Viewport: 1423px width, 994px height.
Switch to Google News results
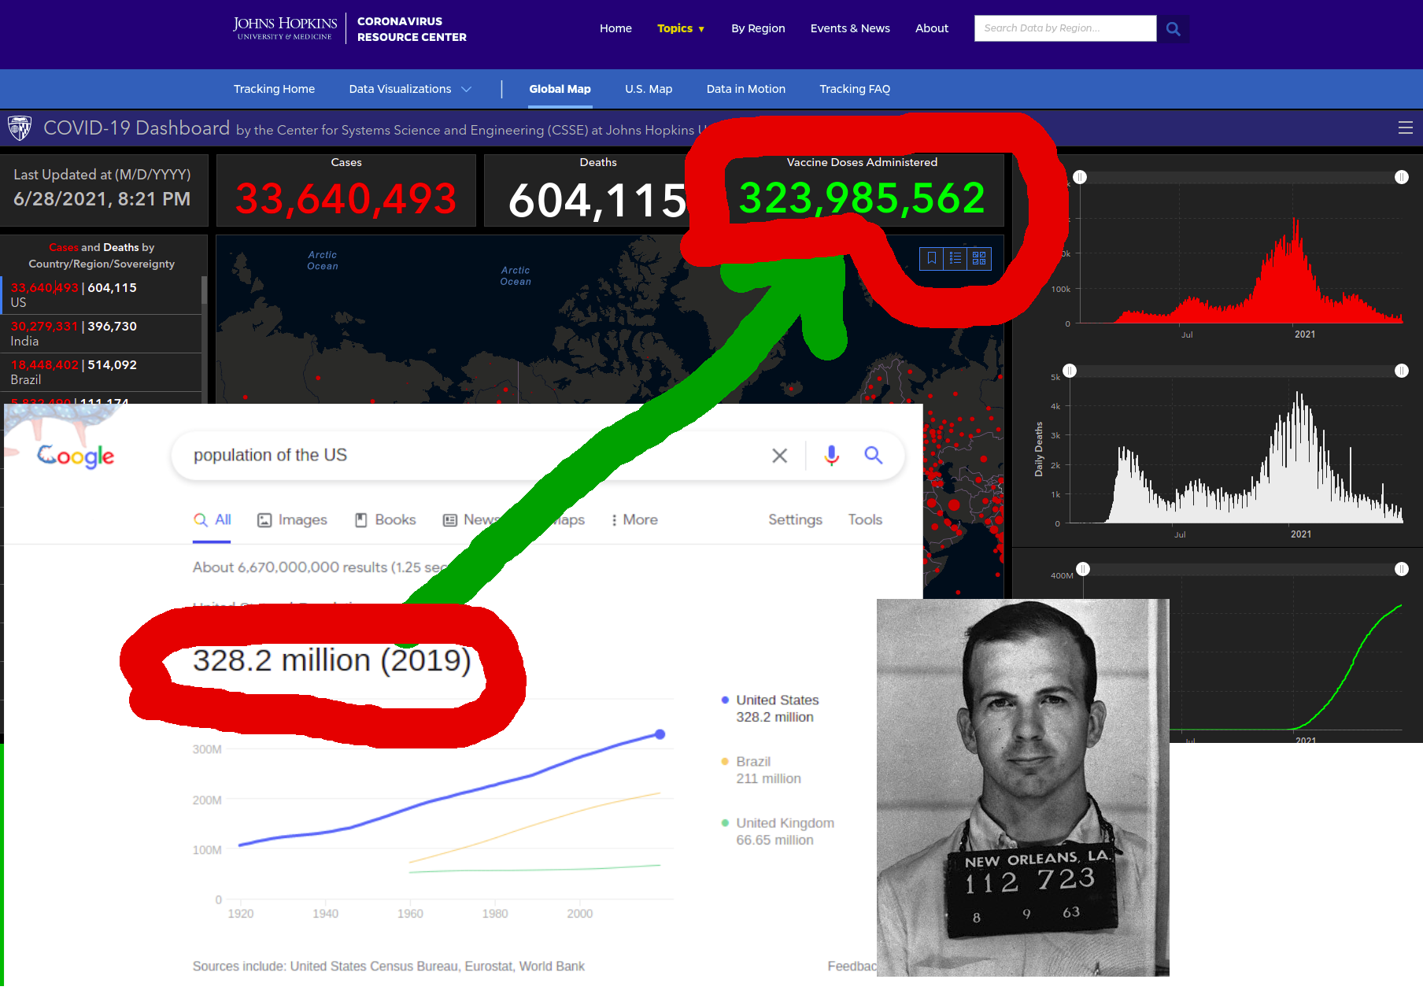[x=470, y=519]
